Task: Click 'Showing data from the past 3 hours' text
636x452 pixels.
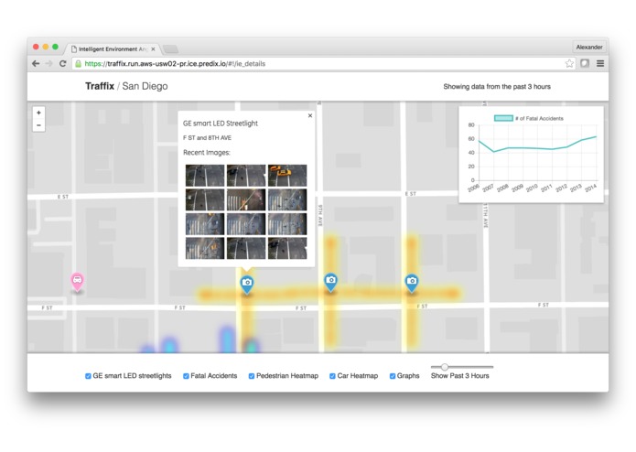Action: coord(497,87)
